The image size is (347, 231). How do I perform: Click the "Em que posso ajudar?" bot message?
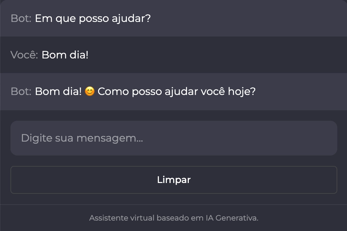(x=93, y=18)
